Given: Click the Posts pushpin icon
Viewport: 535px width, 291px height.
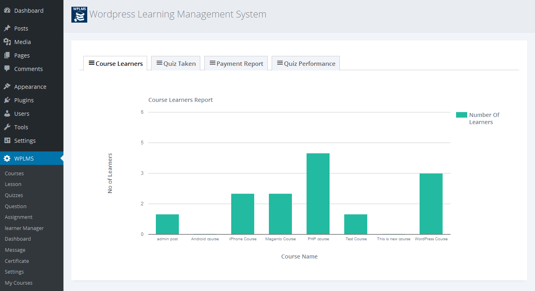Looking at the screenshot, I should click(7, 29).
